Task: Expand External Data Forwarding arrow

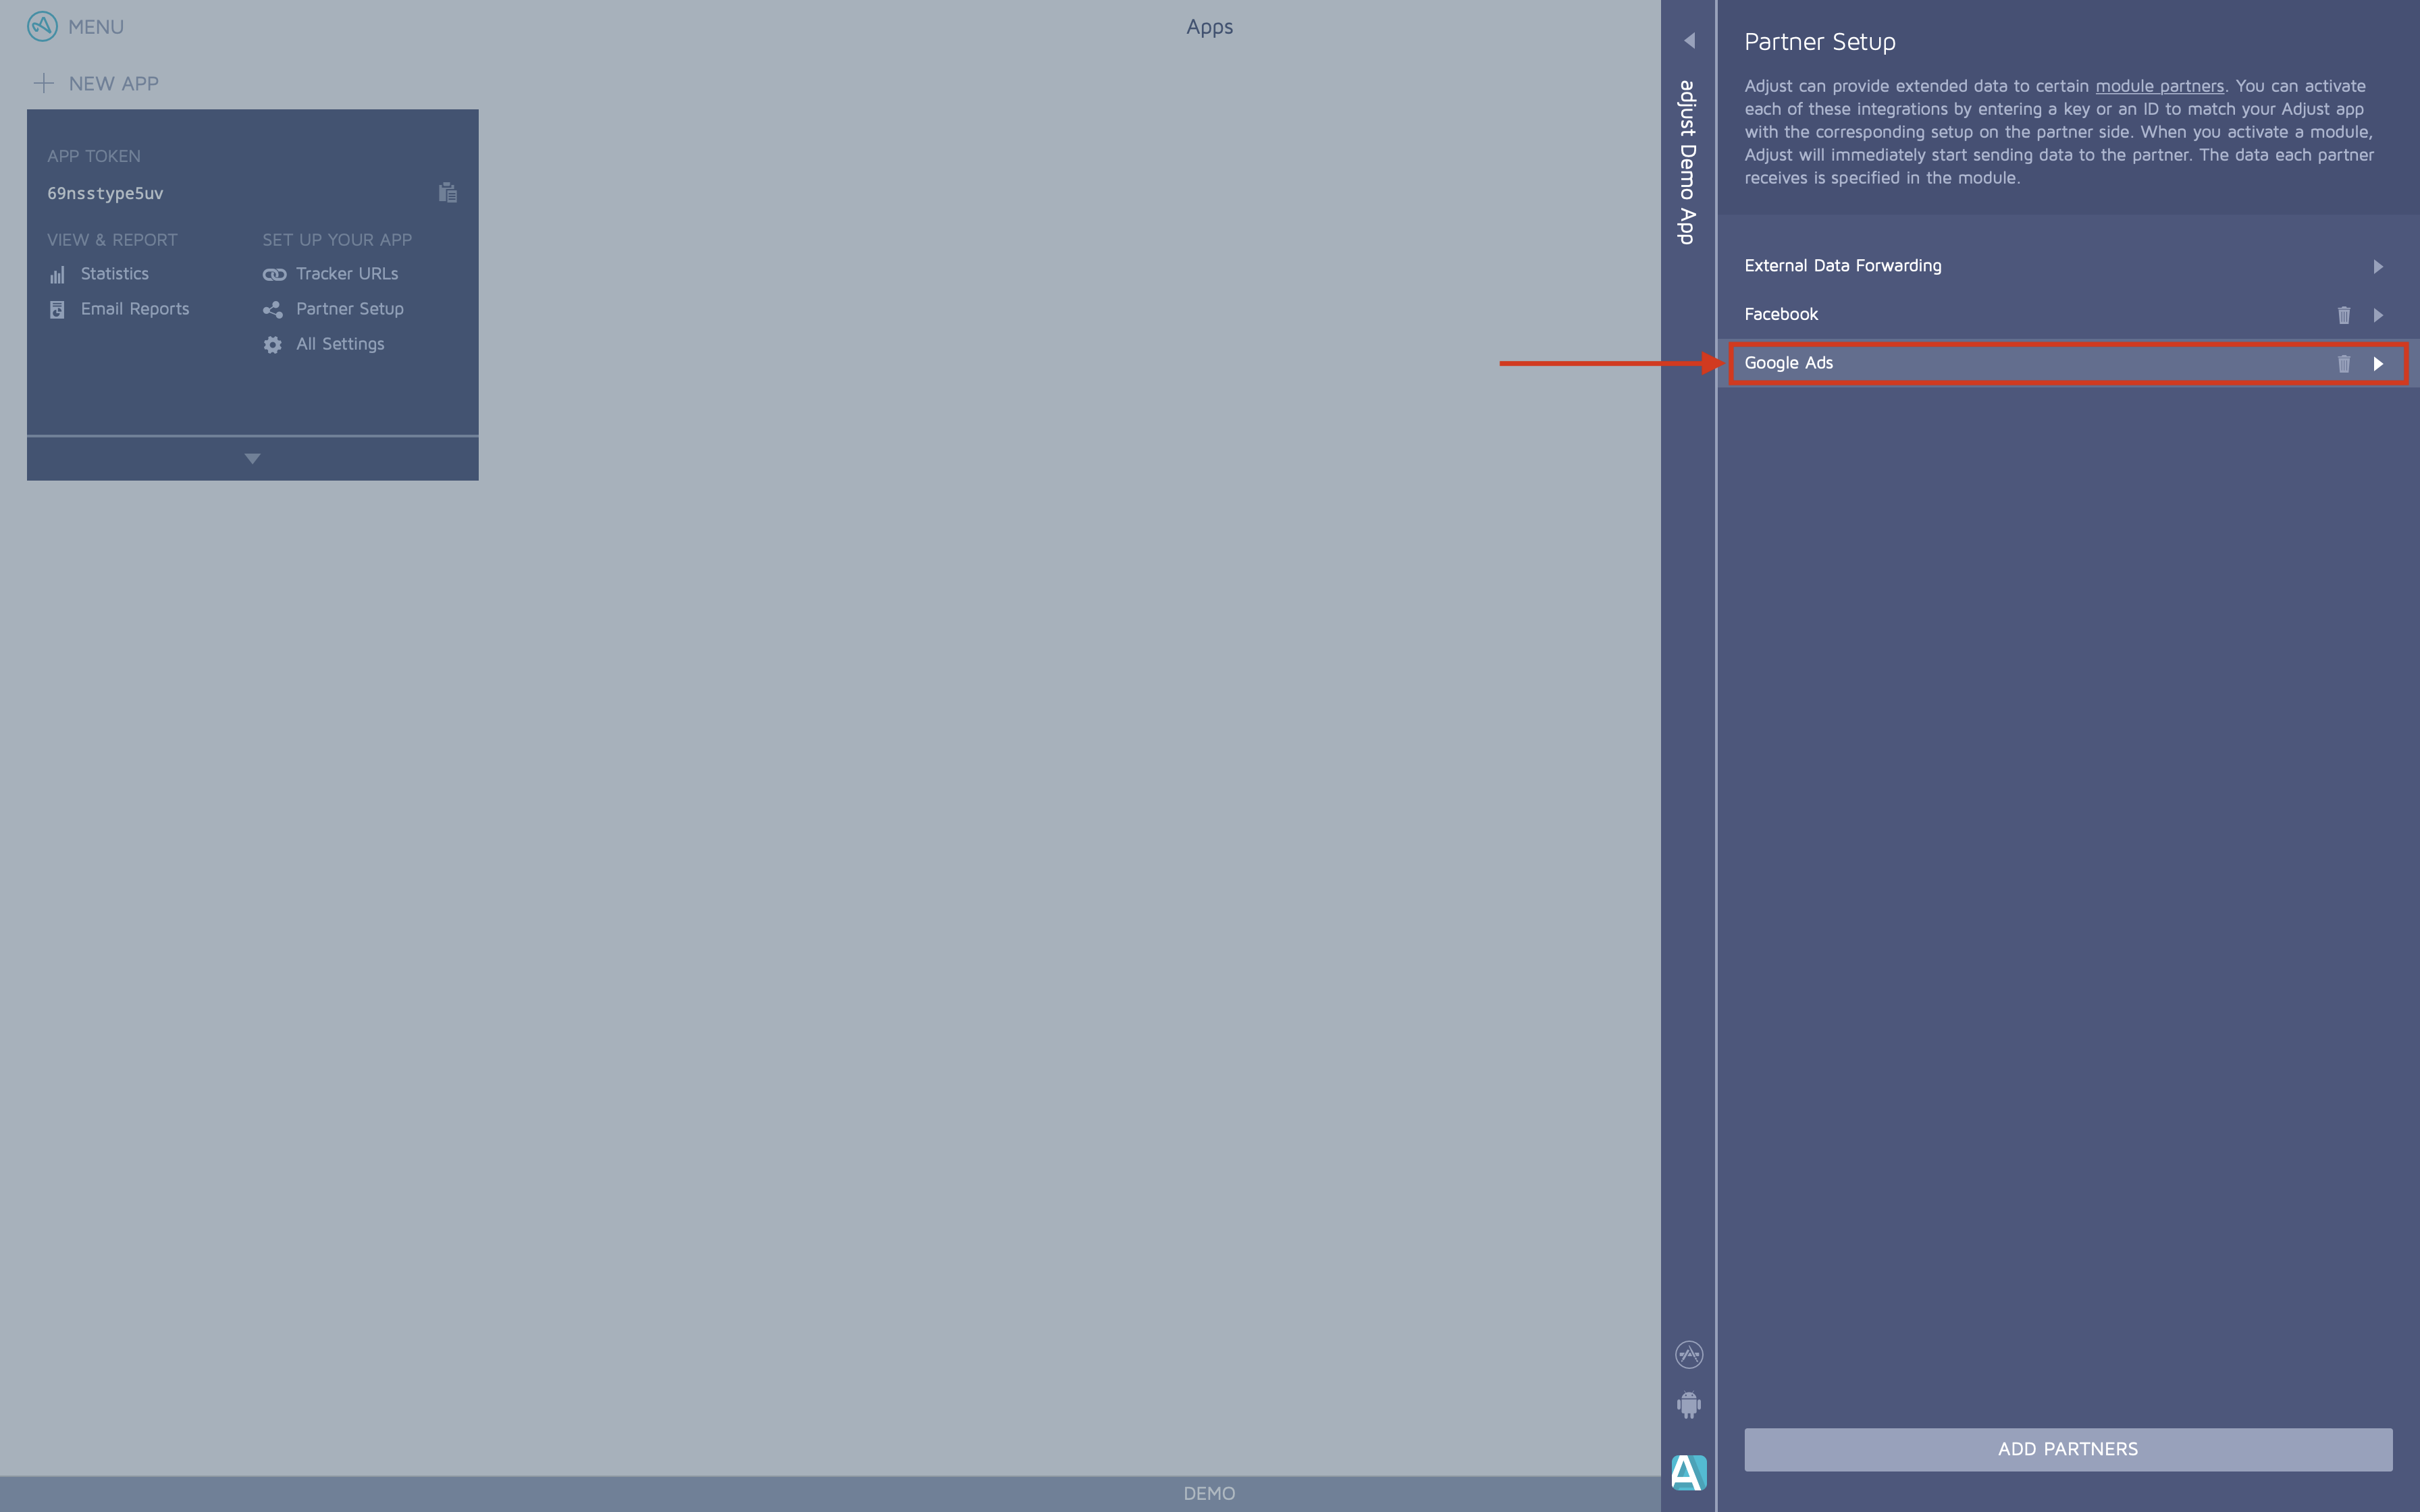Action: (2378, 267)
